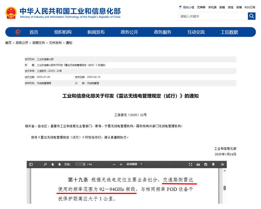The image size is (261, 209).
Task: Open the 政务公开 navigation menu
Action: coord(129,32)
